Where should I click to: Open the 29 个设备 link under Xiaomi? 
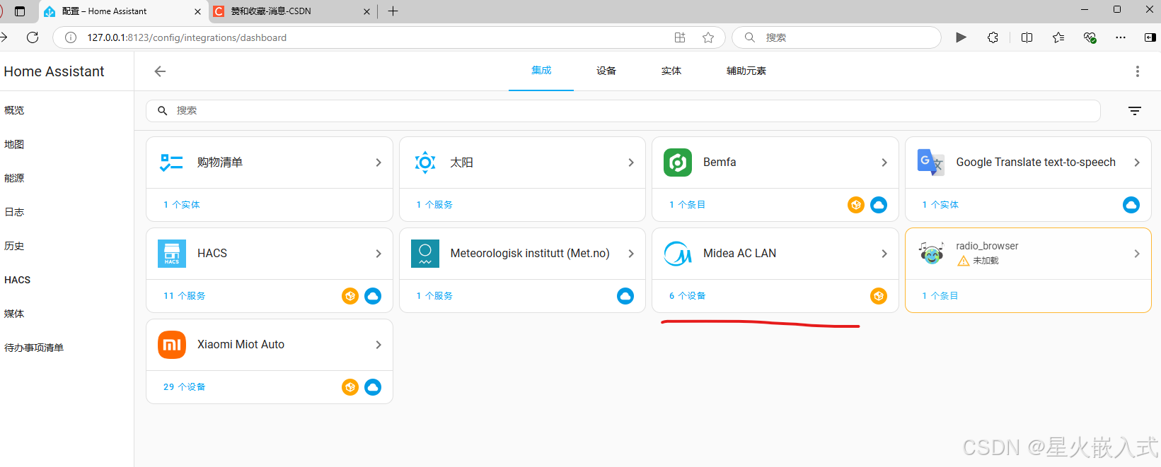pyautogui.click(x=185, y=387)
